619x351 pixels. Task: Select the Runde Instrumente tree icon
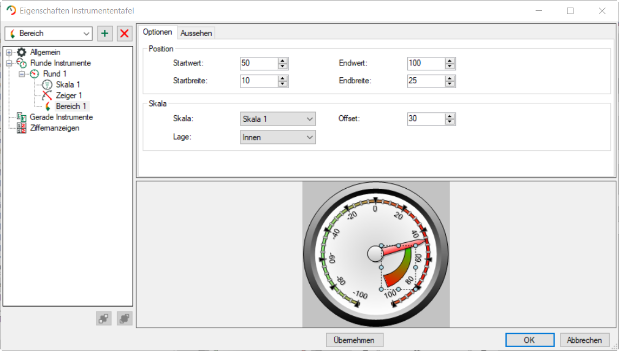[x=22, y=63]
